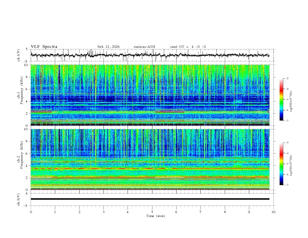Click the ch.2 lower spectrogram plot
This screenshot has height=238, width=308.
click(x=152, y=159)
